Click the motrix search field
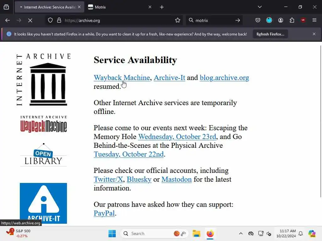Viewport: 322px width, 241px height. pyautogui.click(x=214, y=20)
